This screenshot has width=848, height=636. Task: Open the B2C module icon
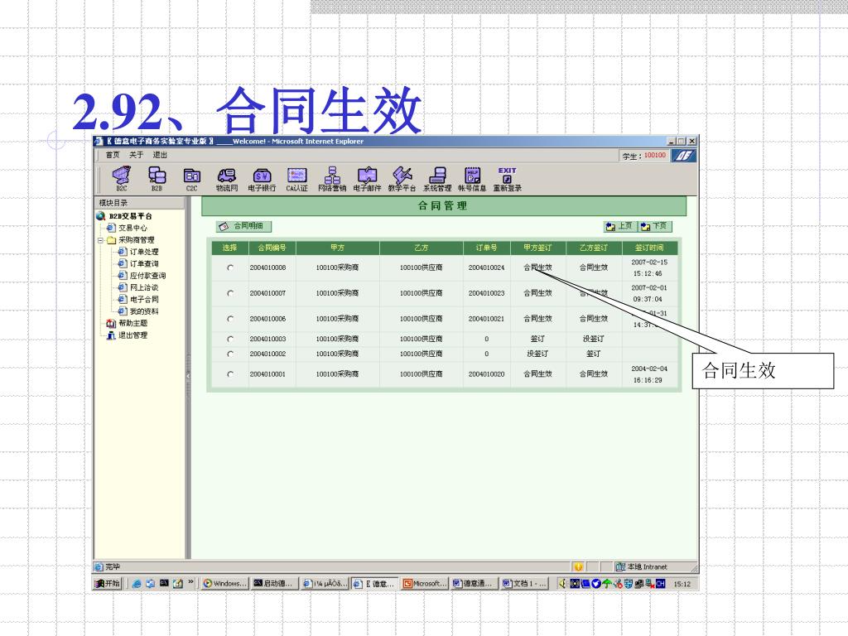click(x=122, y=179)
